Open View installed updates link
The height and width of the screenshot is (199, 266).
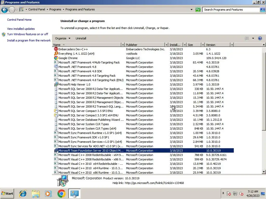tap(21, 29)
